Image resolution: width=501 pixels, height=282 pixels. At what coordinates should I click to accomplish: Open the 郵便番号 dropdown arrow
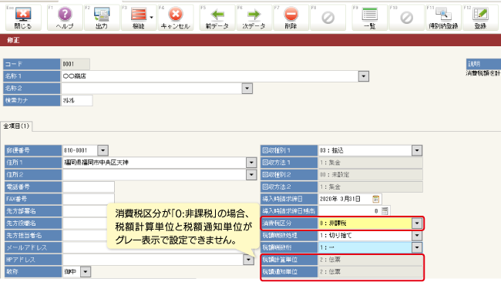pyautogui.click(x=103, y=150)
